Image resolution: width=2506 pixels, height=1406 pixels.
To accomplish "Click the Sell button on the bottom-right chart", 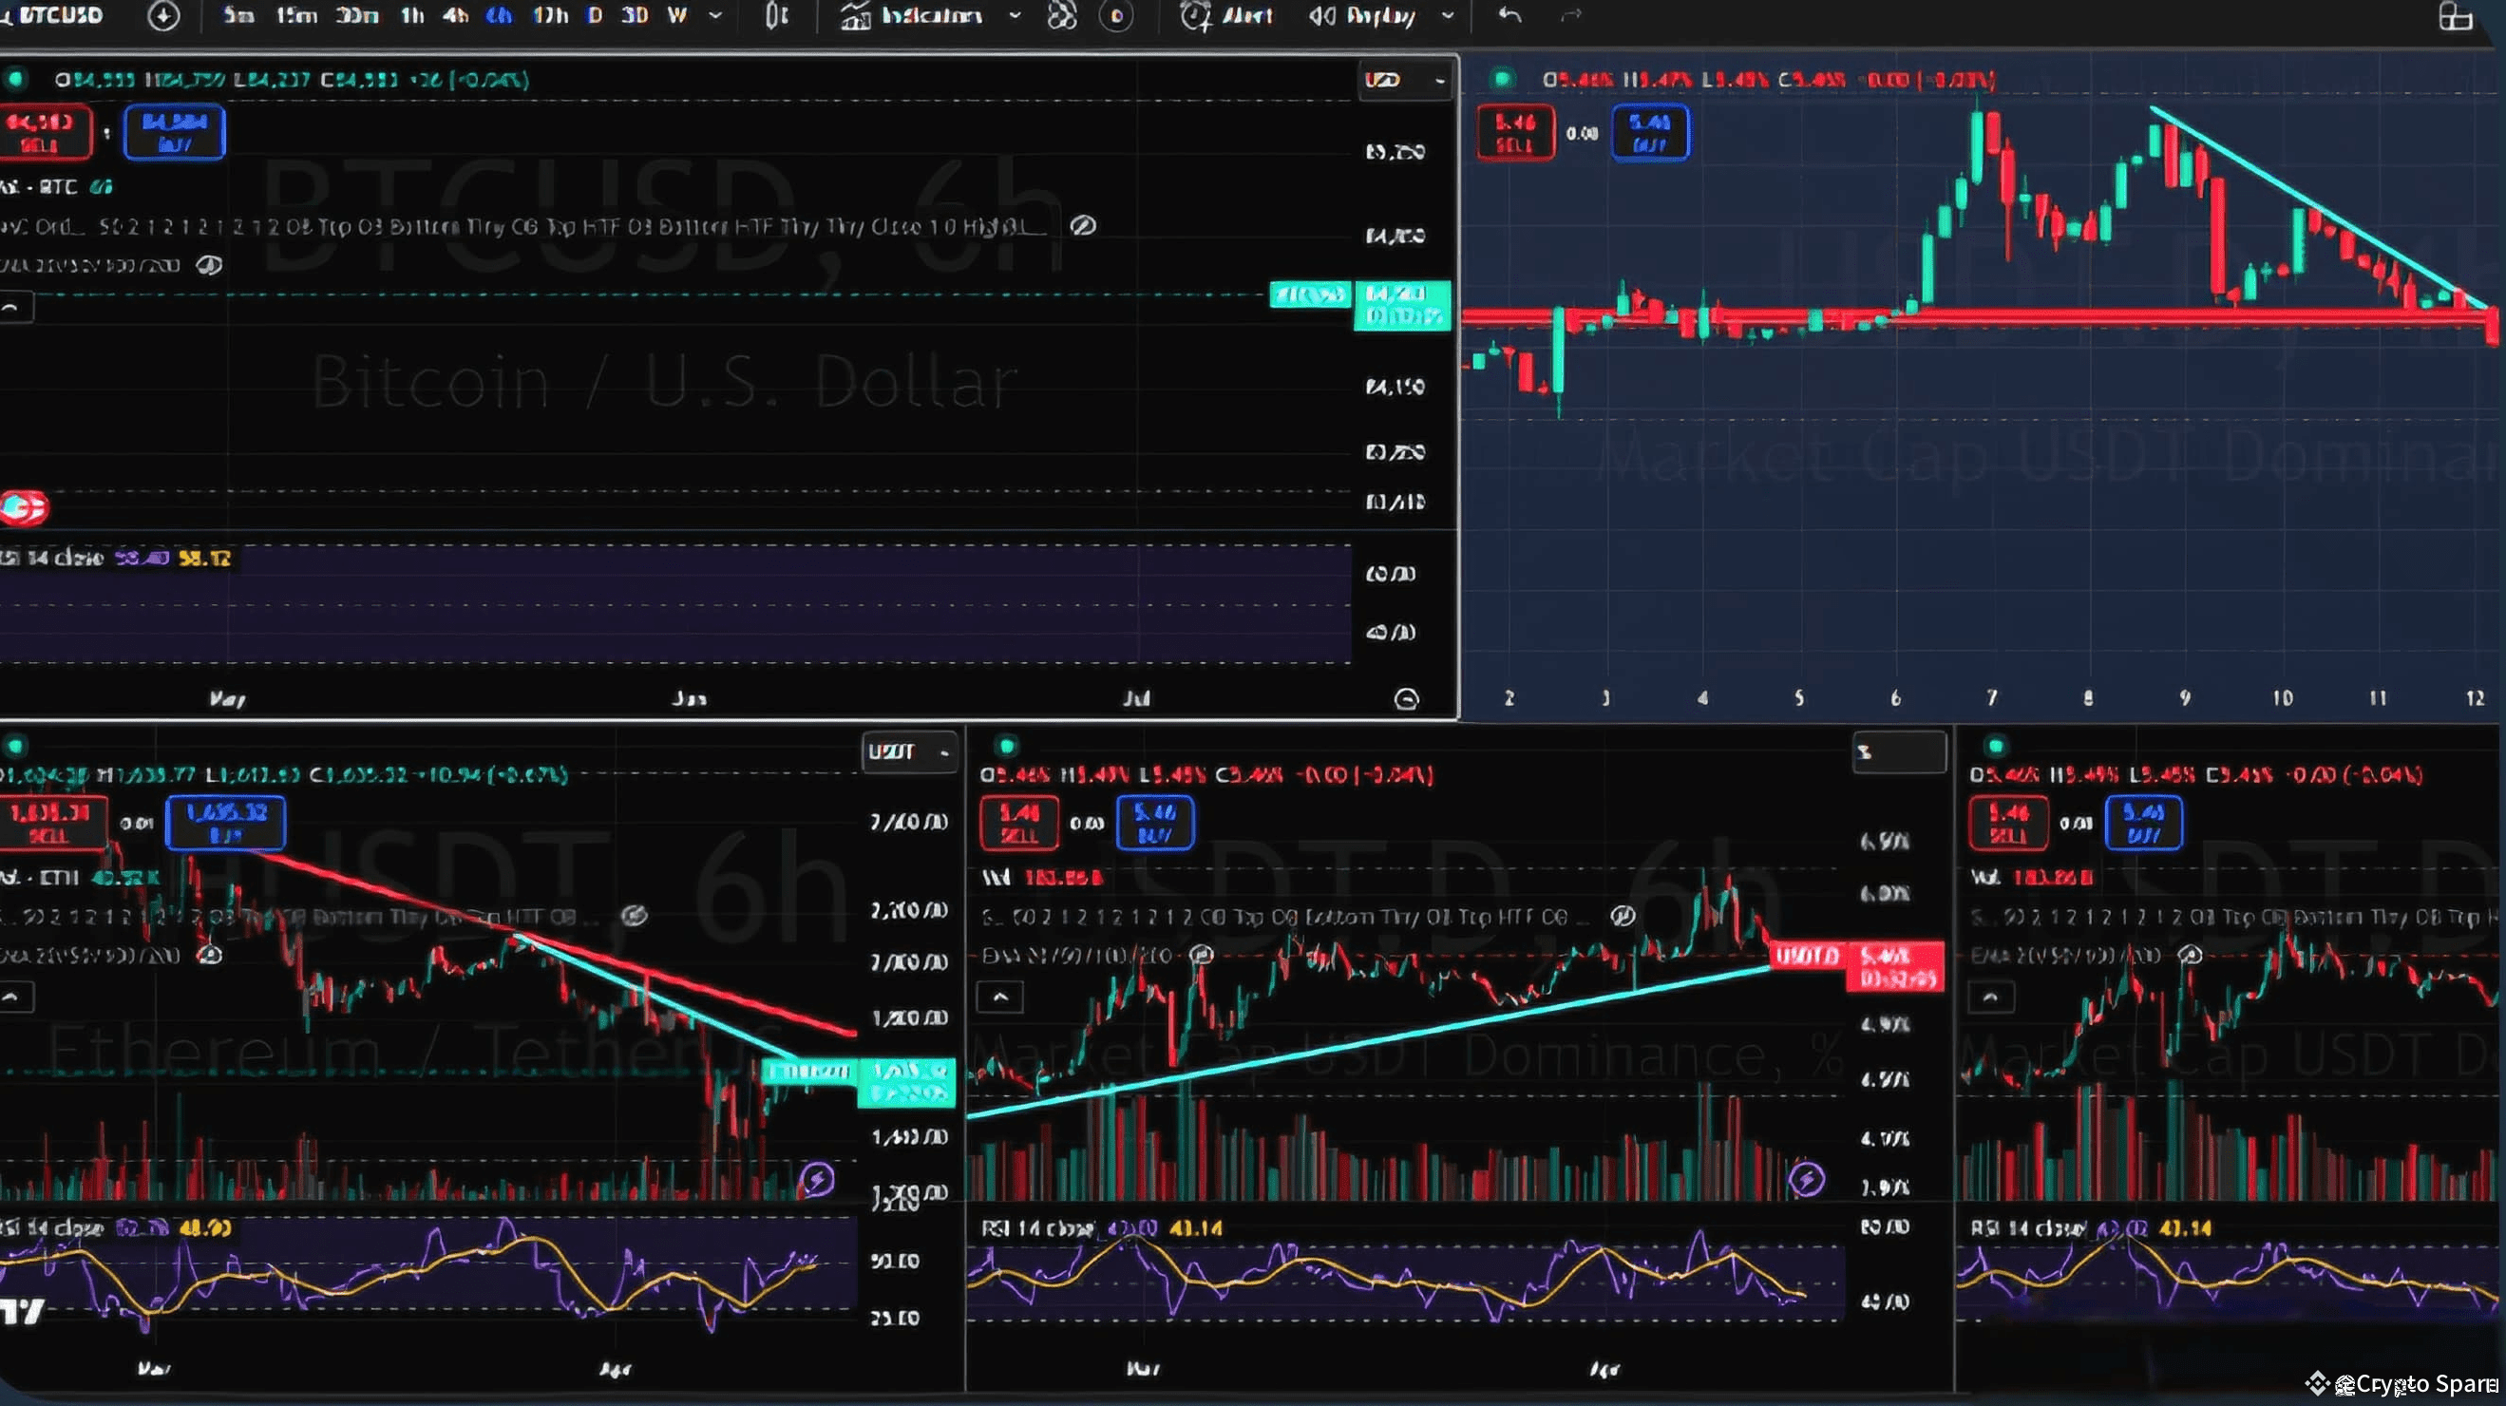I will click(x=2008, y=822).
